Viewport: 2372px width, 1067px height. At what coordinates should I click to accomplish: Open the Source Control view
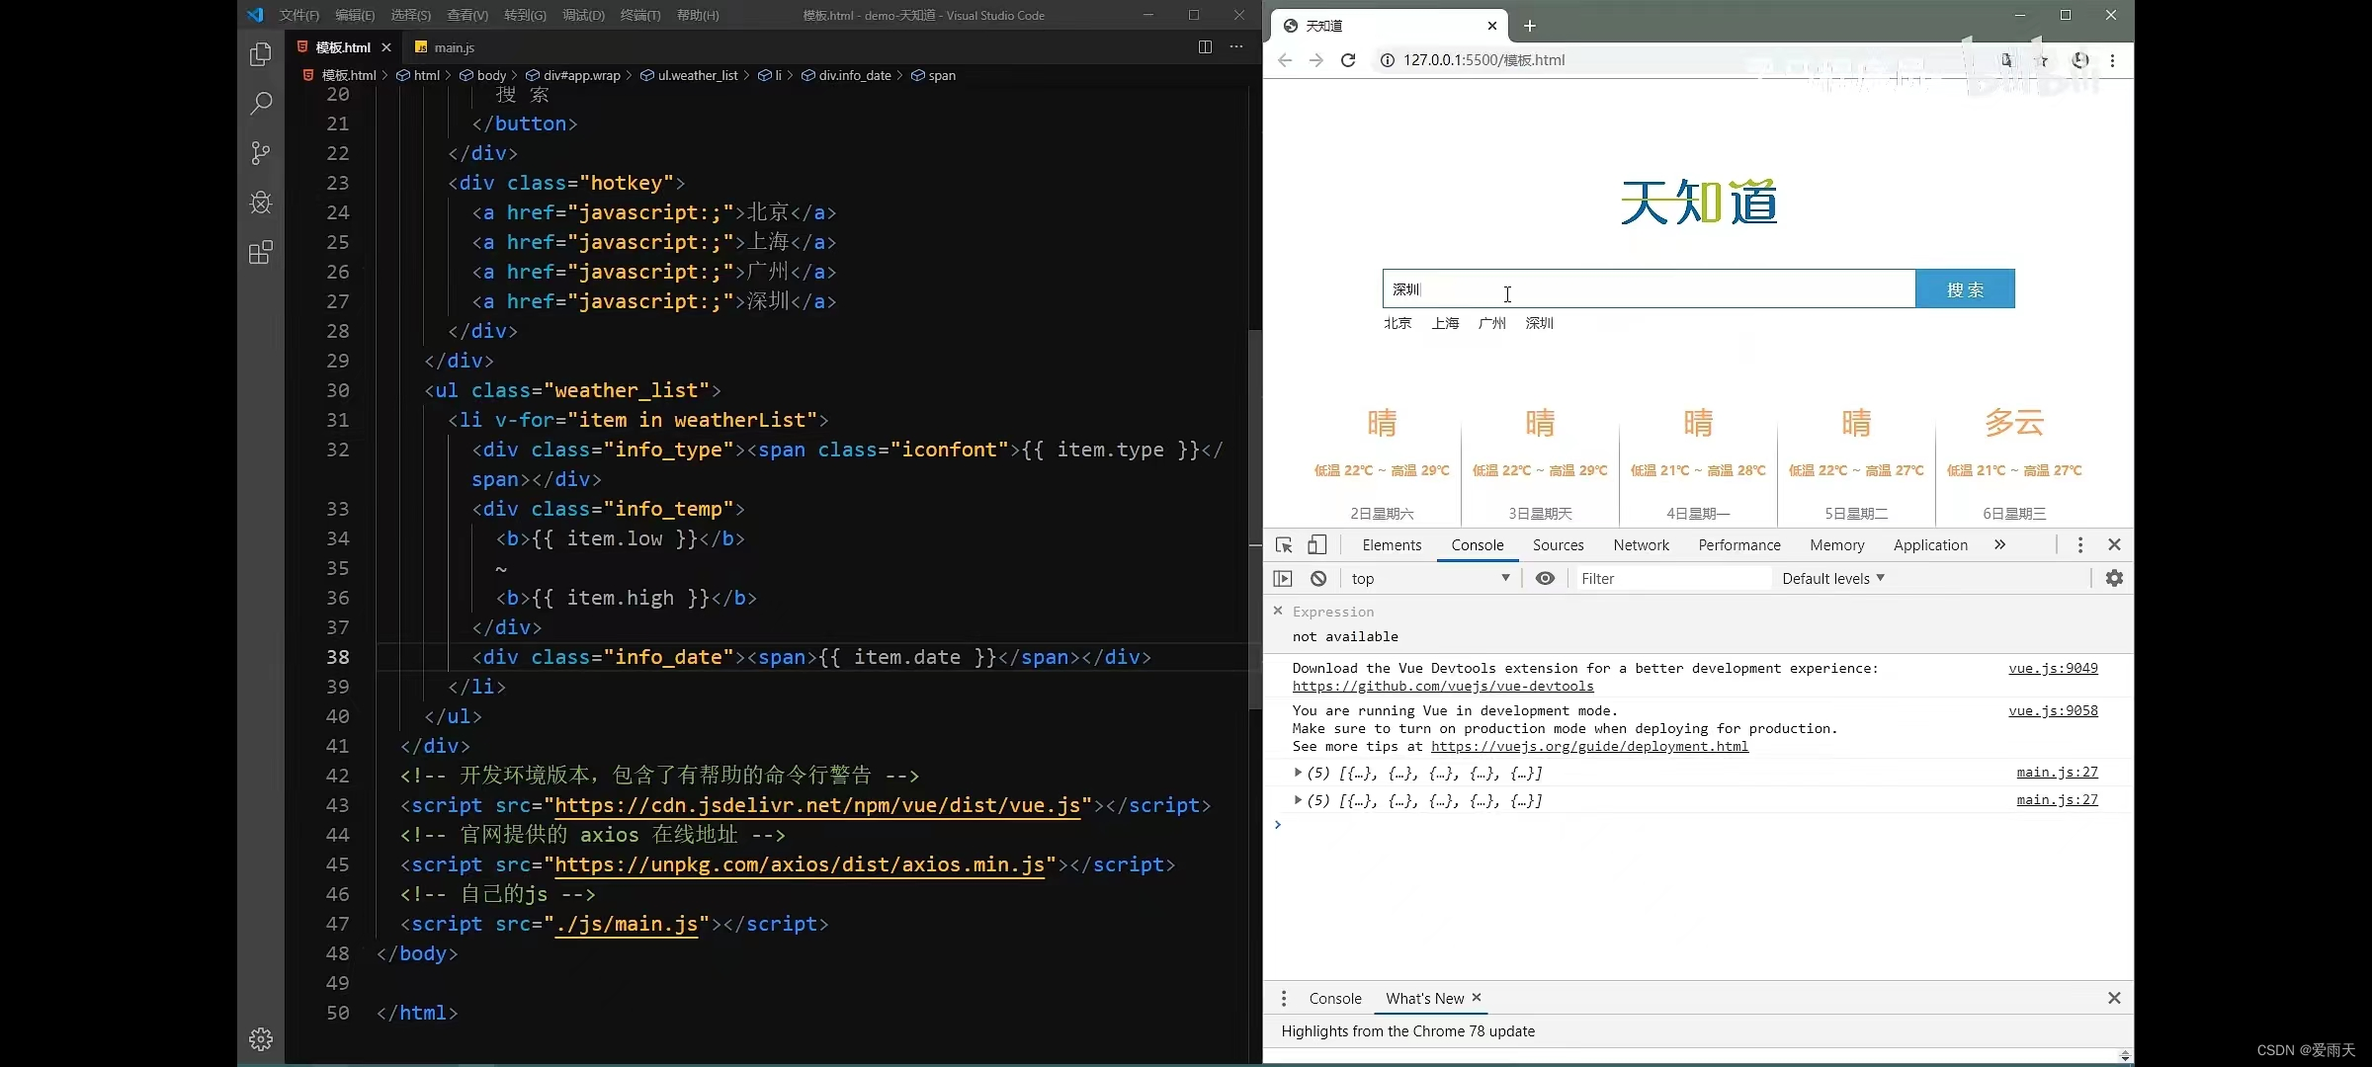click(x=261, y=153)
